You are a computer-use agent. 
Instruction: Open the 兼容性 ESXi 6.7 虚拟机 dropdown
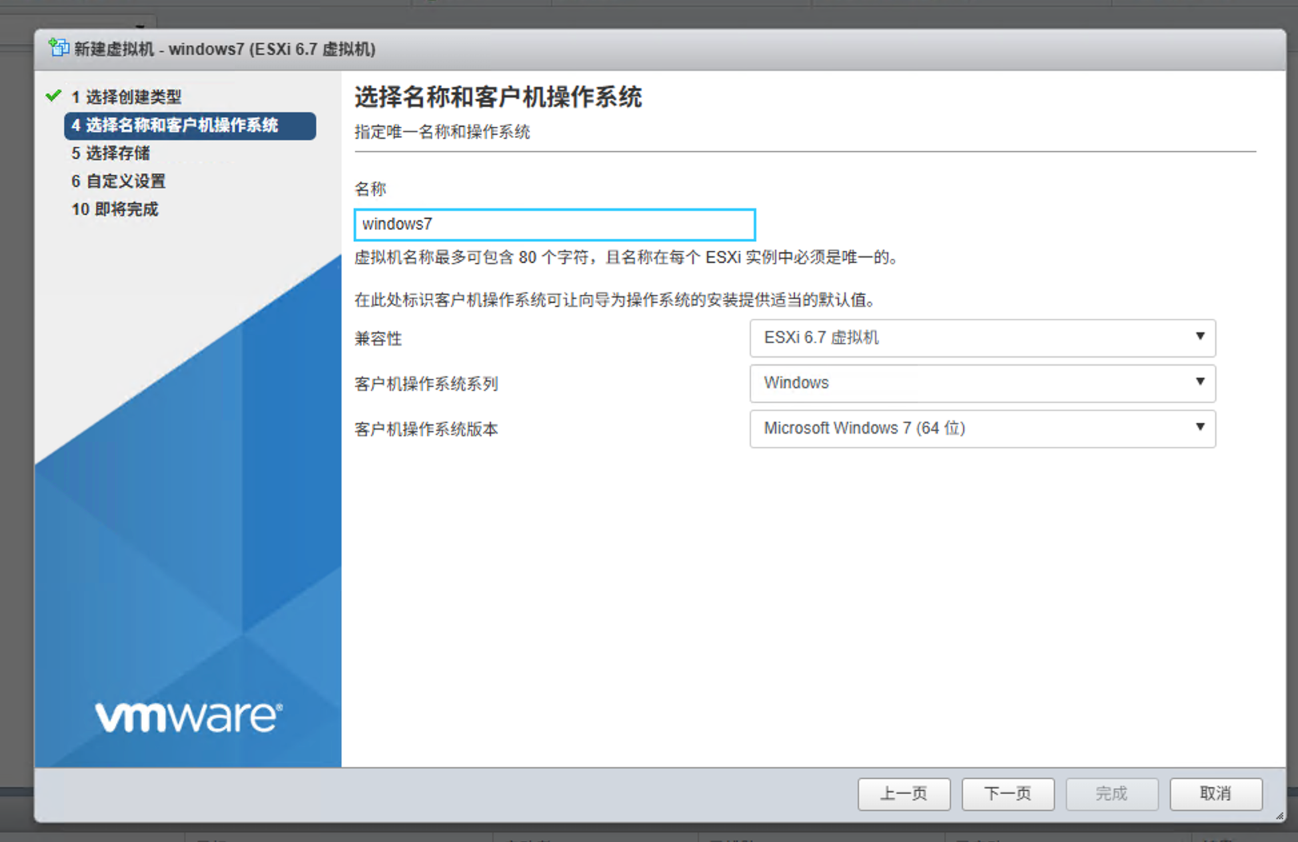tap(983, 338)
